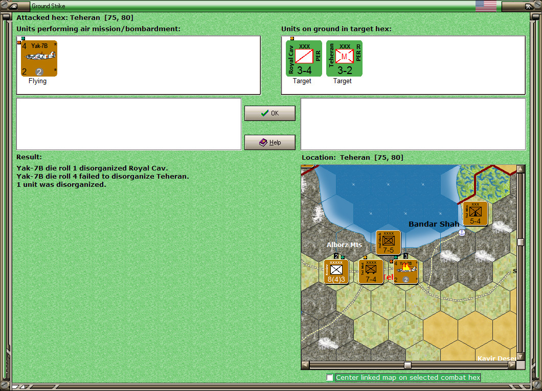Click the 7-4 motorized unit on the map
Viewport: 542px width, 391px height.
(371, 272)
